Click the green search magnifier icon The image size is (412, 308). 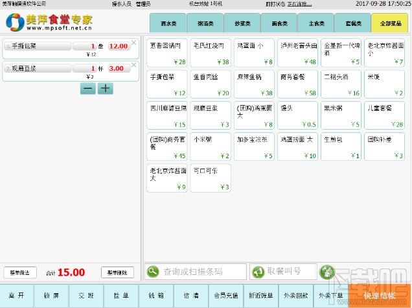[x=153, y=271]
